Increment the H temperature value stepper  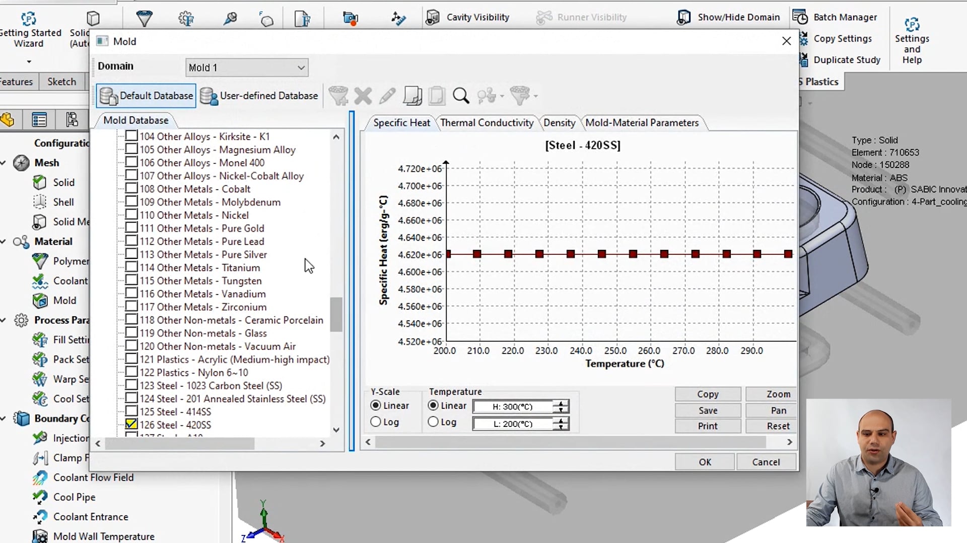(x=561, y=403)
